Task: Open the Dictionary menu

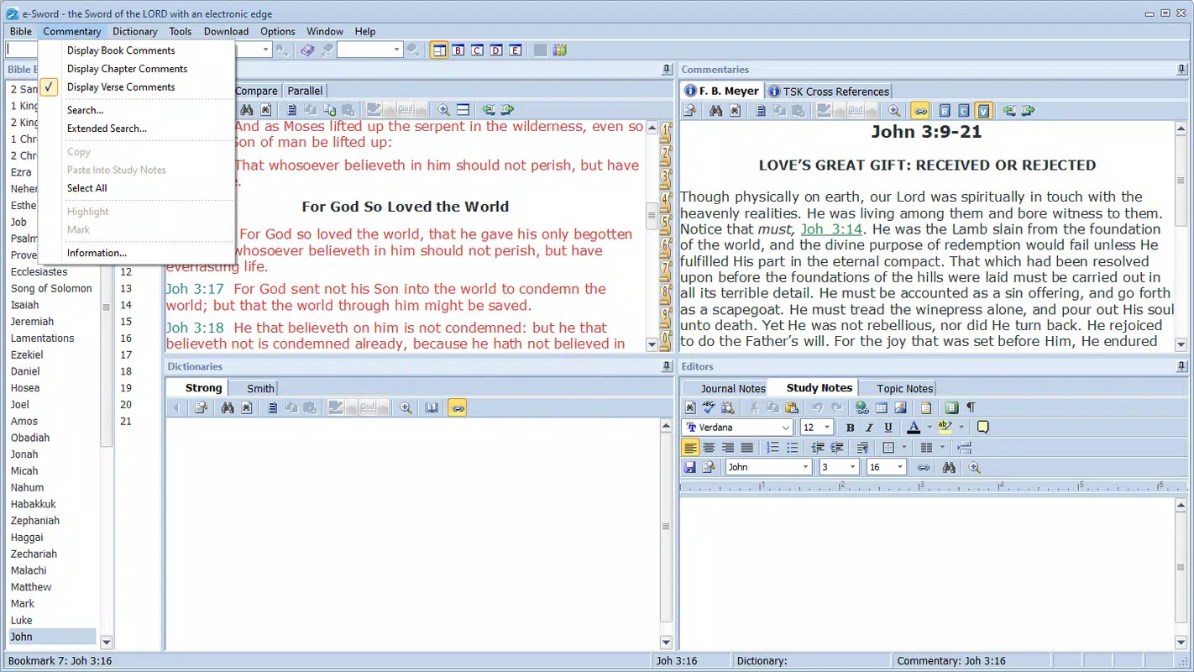Action: 134,31
